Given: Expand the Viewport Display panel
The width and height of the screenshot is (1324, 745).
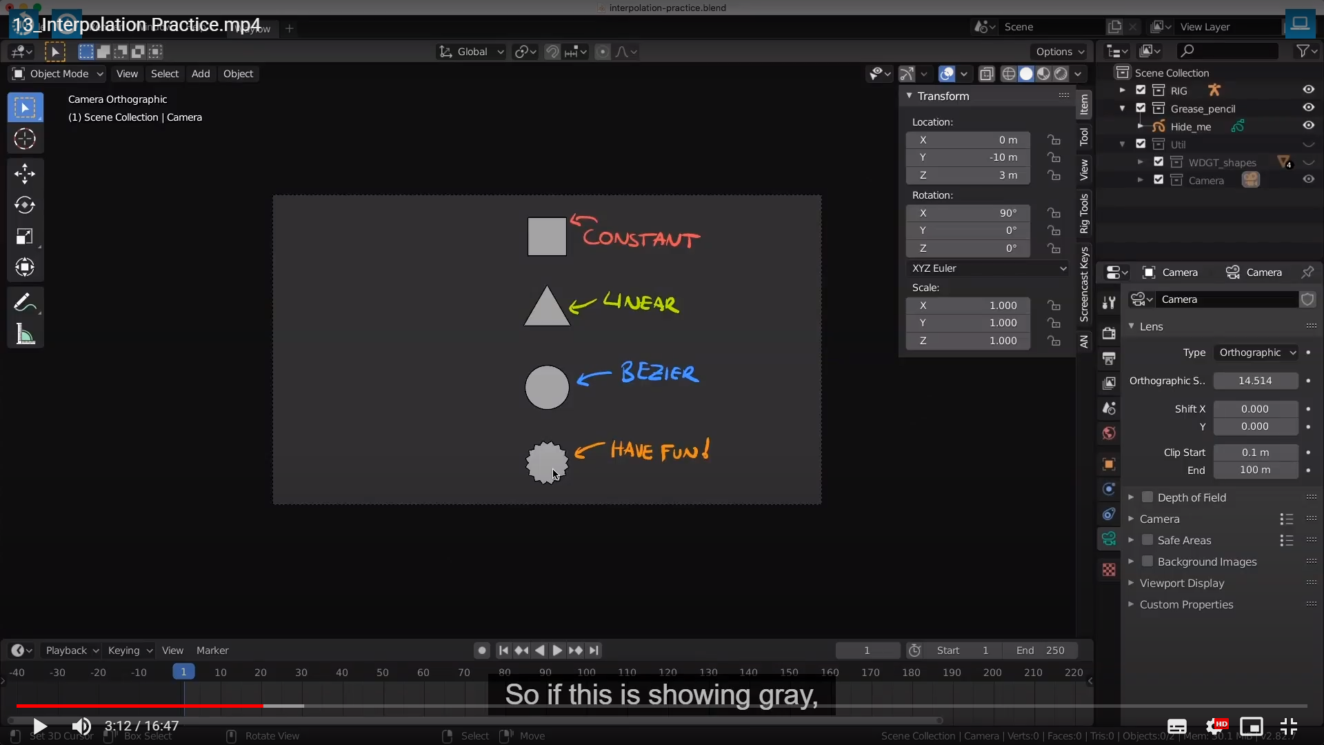Looking at the screenshot, I should [x=1181, y=583].
